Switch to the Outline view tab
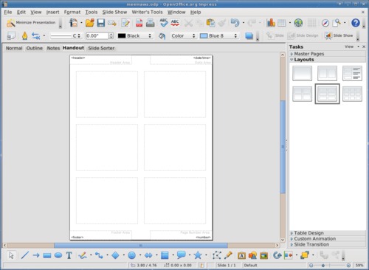This screenshot has height=270, width=369. pos(35,48)
